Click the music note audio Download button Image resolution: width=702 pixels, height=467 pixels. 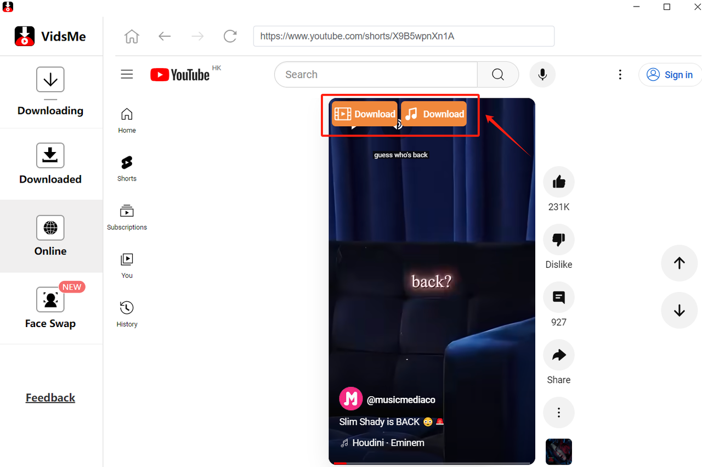[x=434, y=114]
